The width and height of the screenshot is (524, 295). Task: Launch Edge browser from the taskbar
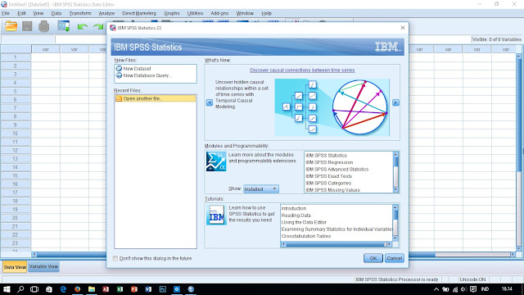[63, 289]
